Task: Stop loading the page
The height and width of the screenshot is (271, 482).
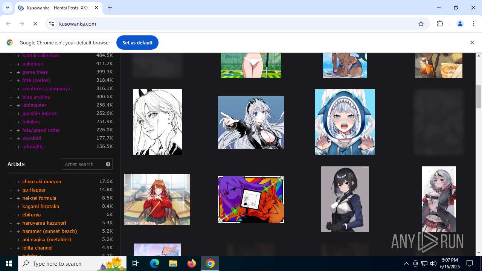Action: [x=35, y=24]
